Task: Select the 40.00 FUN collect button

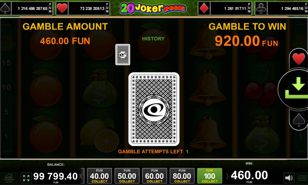Action: pos(99,176)
